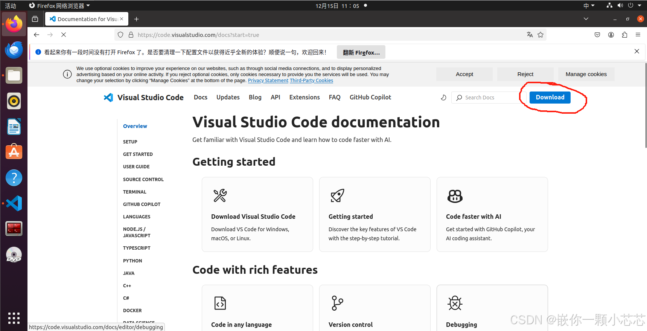Click the padlock site security icon

click(131, 35)
